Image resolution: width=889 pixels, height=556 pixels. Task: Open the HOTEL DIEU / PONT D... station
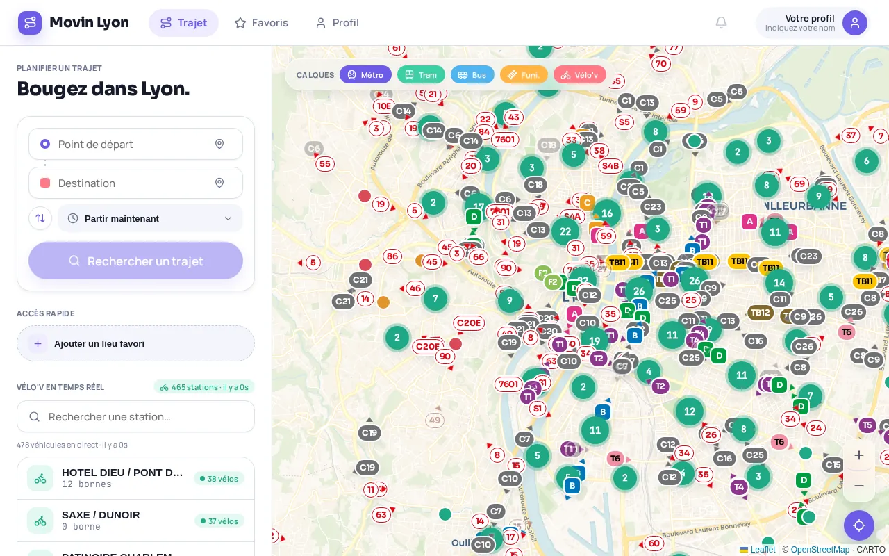click(x=135, y=478)
